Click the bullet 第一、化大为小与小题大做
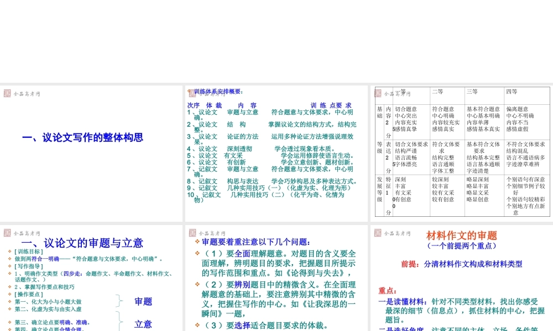The height and width of the screenshot is (331, 553). pos(48,301)
